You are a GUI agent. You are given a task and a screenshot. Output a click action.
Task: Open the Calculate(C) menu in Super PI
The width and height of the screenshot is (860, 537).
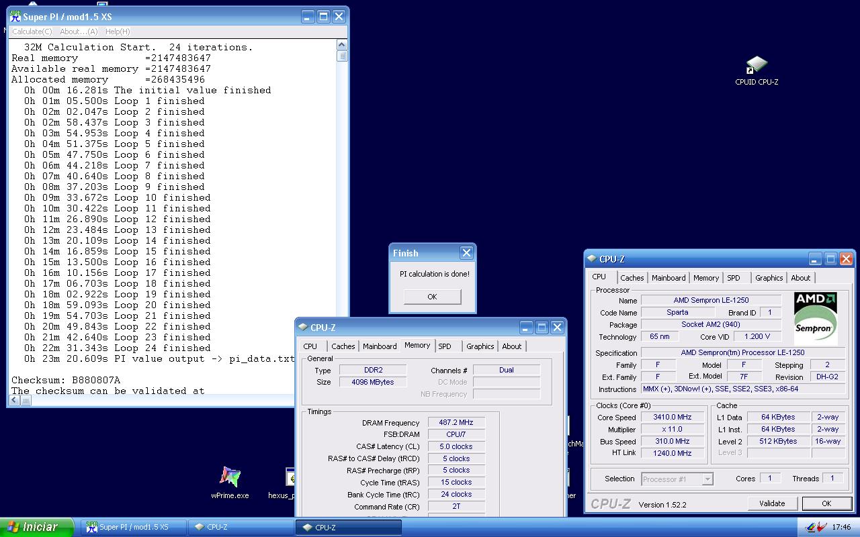(32, 32)
